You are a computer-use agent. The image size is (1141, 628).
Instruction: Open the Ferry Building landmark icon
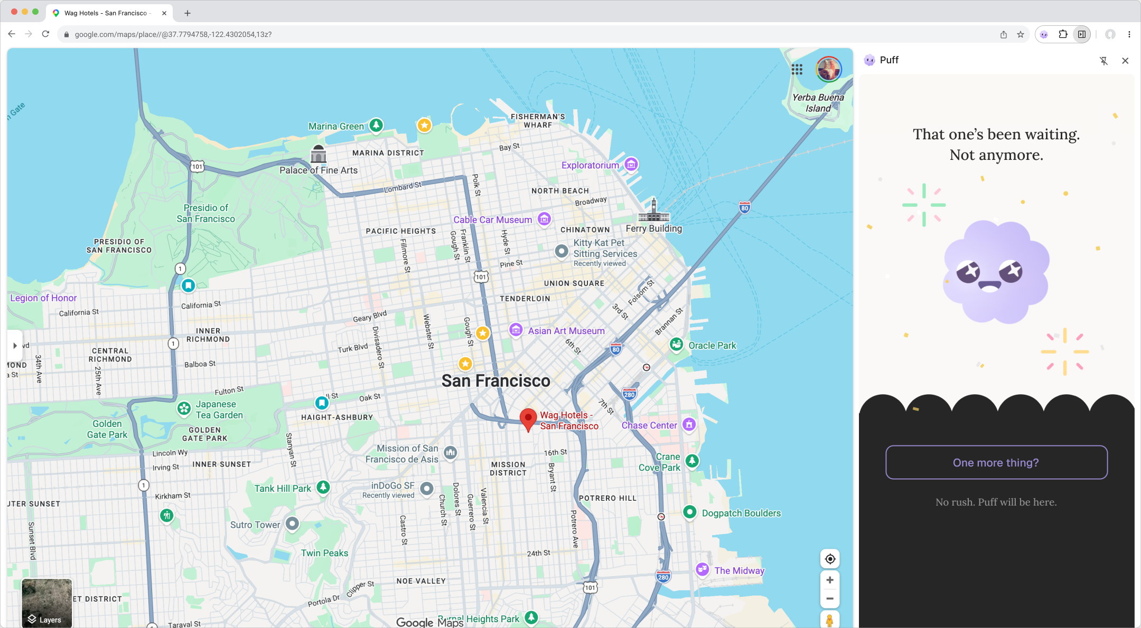point(654,210)
